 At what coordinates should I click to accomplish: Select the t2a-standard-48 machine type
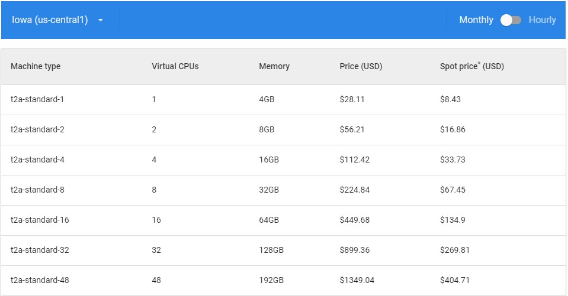click(40, 280)
